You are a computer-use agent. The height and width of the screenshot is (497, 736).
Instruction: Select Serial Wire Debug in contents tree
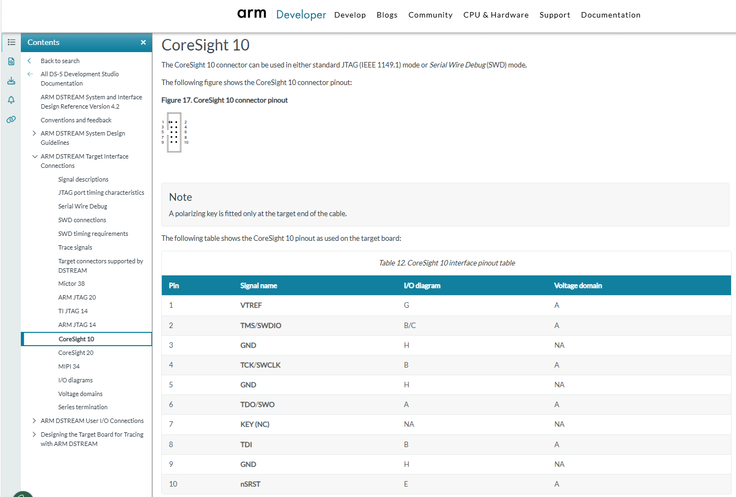coord(83,206)
